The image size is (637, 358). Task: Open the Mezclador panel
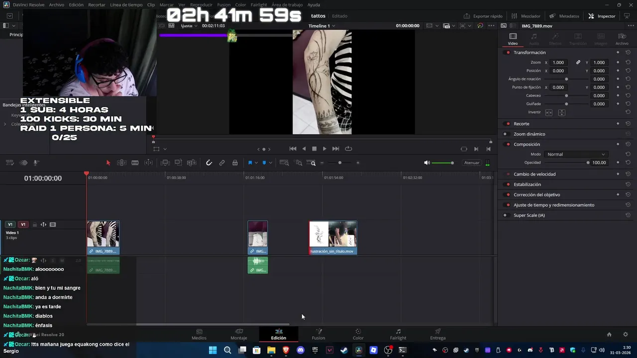[526, 16]
